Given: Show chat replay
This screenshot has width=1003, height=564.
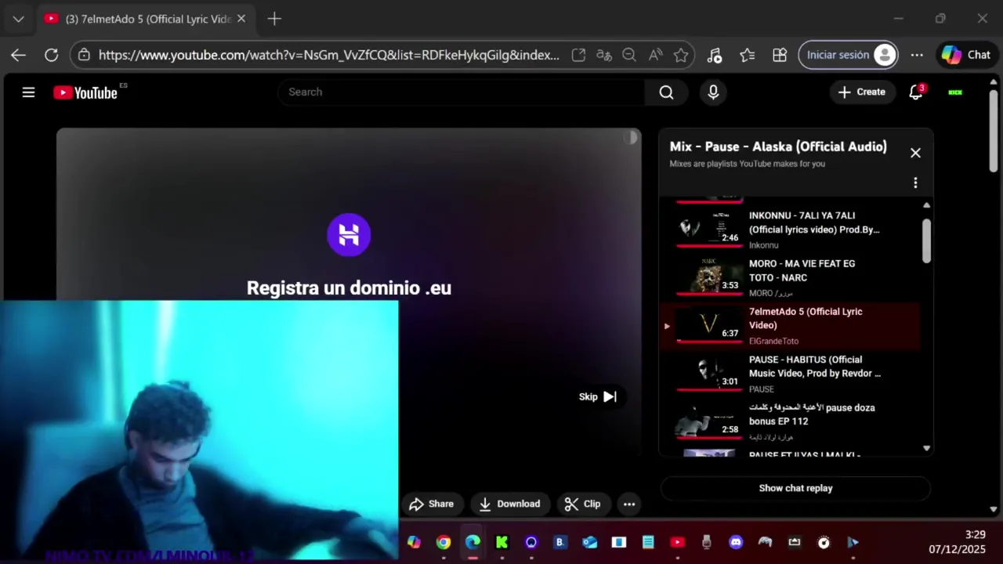Looking at the screenshot, I should 795,488.
